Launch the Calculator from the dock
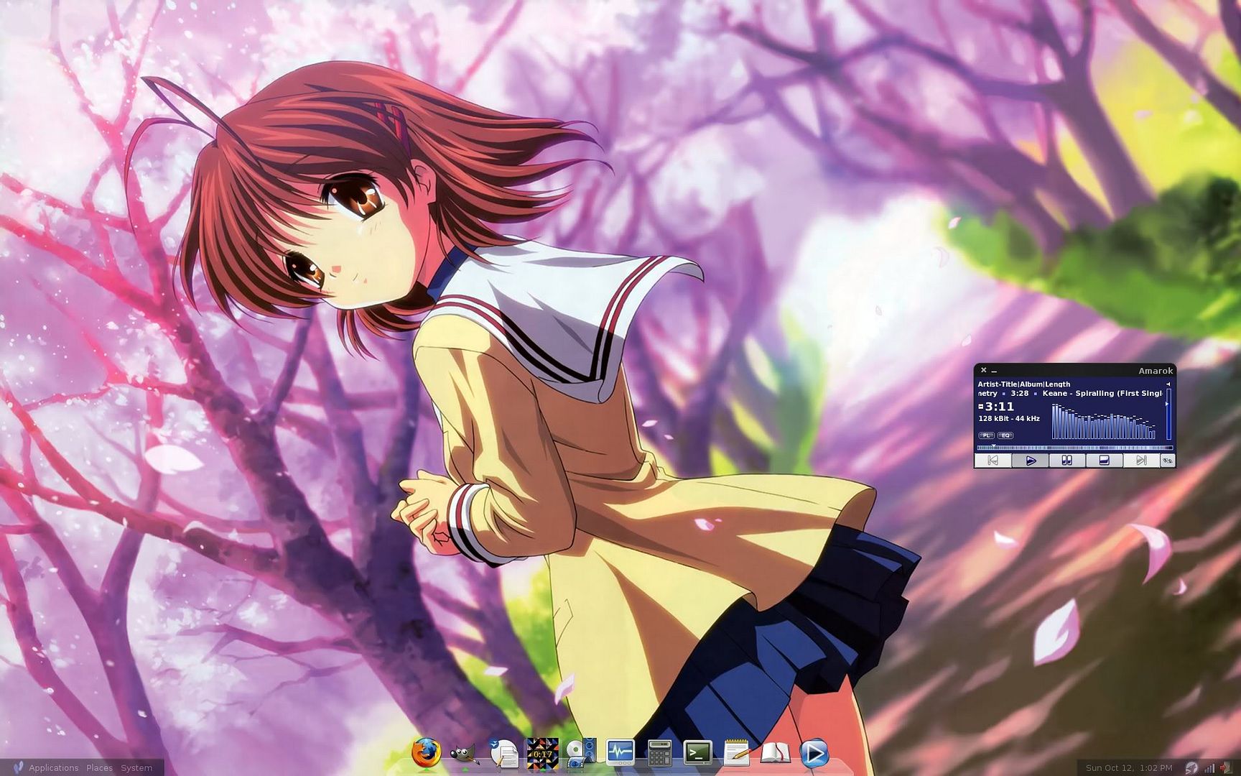The width and height of the screenshot is (1241, 776). pos(659,753)
